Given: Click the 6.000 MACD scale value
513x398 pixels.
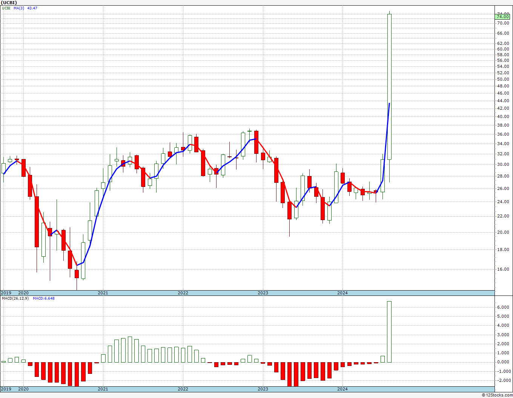Looking at the screenshot, I should [x=503, y=307].
